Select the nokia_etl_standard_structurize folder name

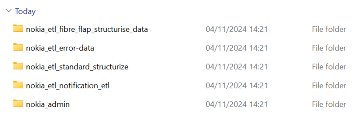(x=77, y=67)
